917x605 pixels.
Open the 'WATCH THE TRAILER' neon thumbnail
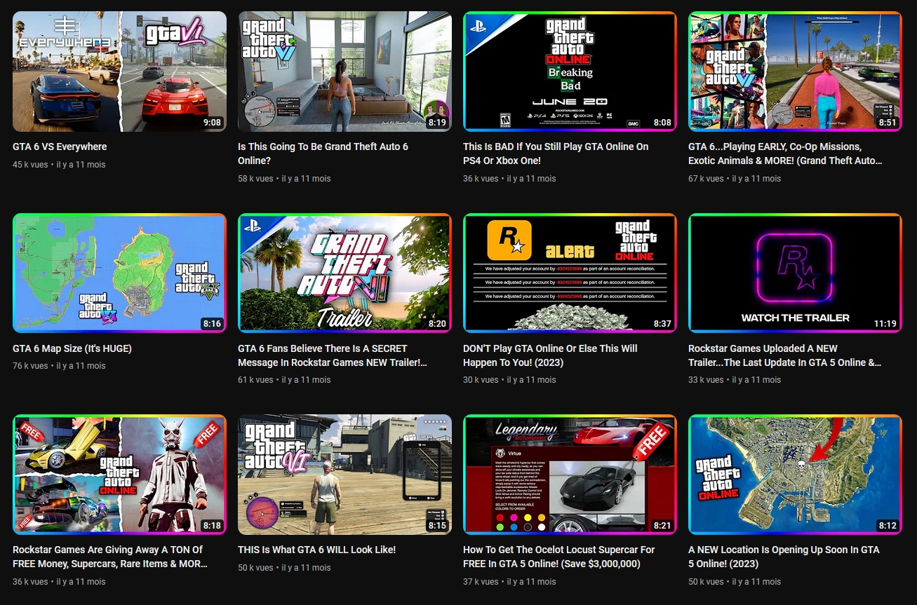click(795, 273)
